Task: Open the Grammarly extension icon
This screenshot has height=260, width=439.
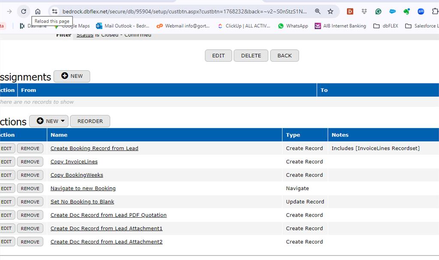Action: (378, 12)
